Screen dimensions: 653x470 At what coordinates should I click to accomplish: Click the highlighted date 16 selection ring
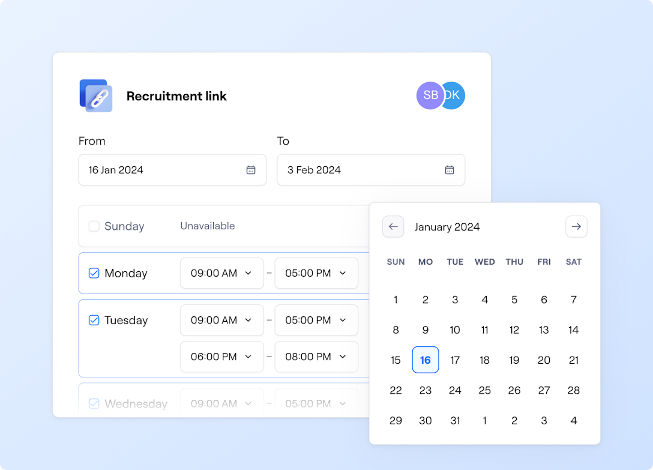pyautogui.click(x=426, y=360)
